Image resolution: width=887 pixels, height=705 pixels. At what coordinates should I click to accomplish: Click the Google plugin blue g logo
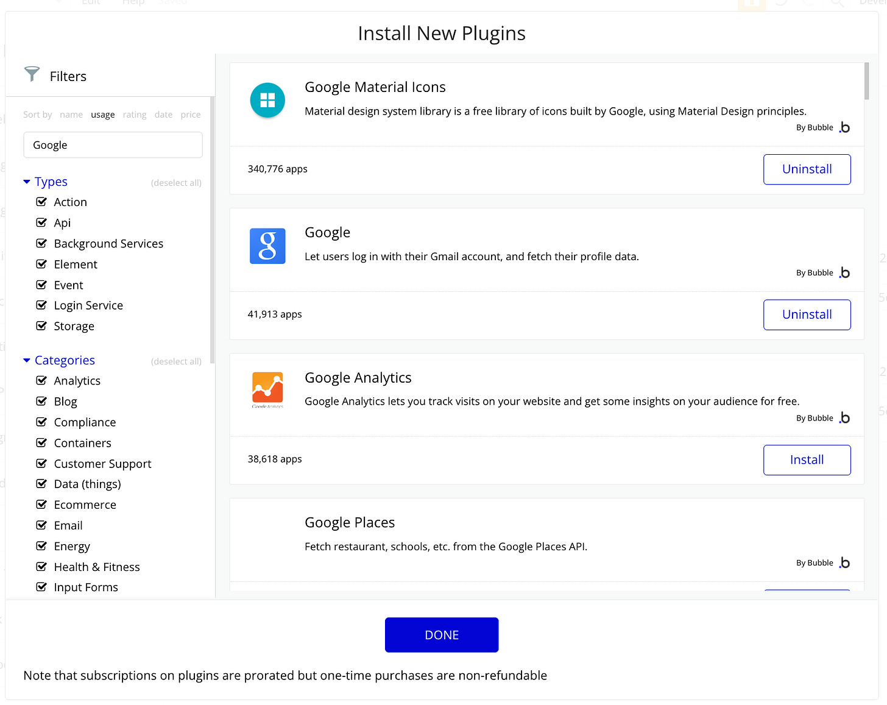point(267,246)
